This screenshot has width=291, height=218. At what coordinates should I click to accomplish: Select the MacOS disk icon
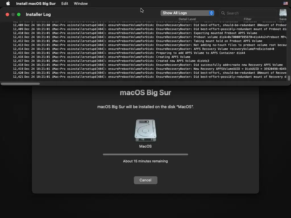[x=145, y=131]
